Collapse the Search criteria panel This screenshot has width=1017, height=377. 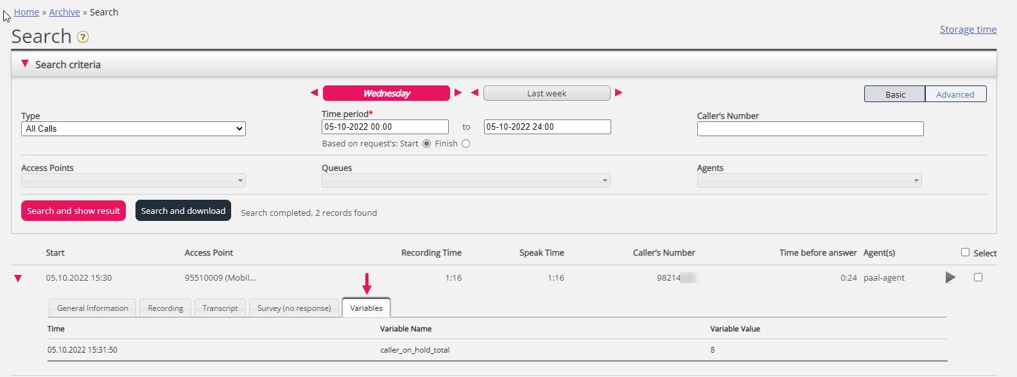(25, 64)
